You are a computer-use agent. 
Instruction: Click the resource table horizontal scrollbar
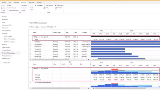[x=56, y=88]
